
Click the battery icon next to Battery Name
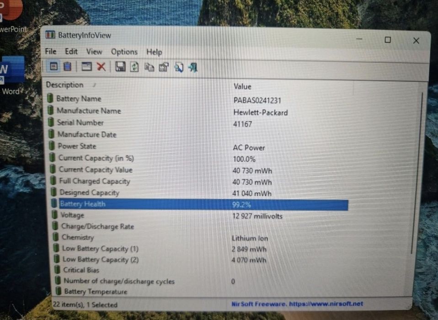coord(50,98)
